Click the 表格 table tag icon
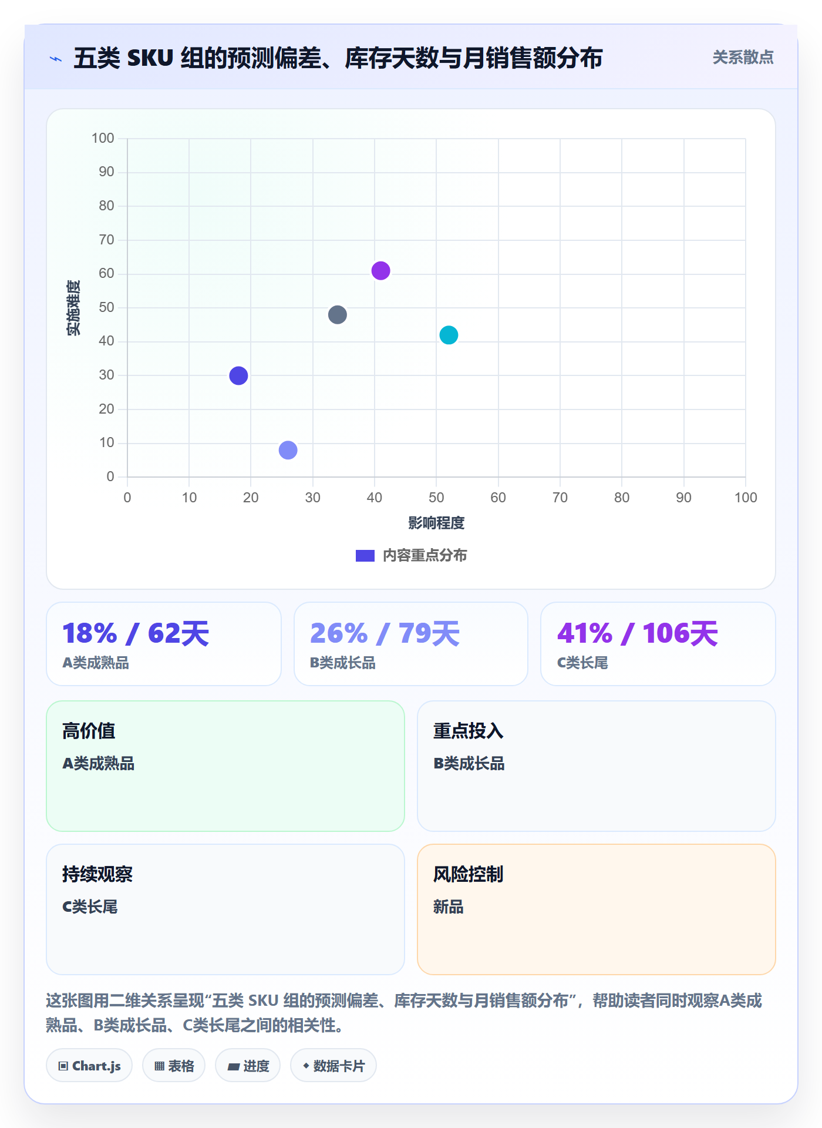 [x=160, y=1066]
